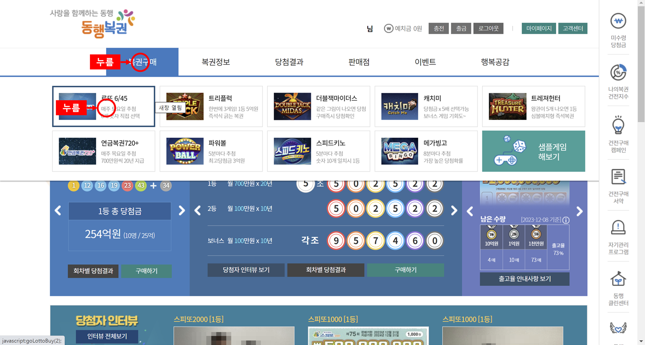Screen dimensions: 645x345
Task: Open the 메가빙고 game image
Action: click(400, 151)
